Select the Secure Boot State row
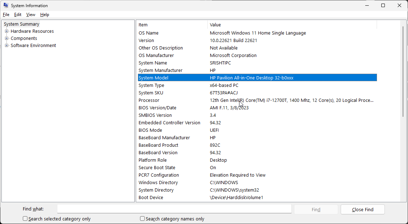This screenshot has width=408, height=224. click(x=257, y=167)
